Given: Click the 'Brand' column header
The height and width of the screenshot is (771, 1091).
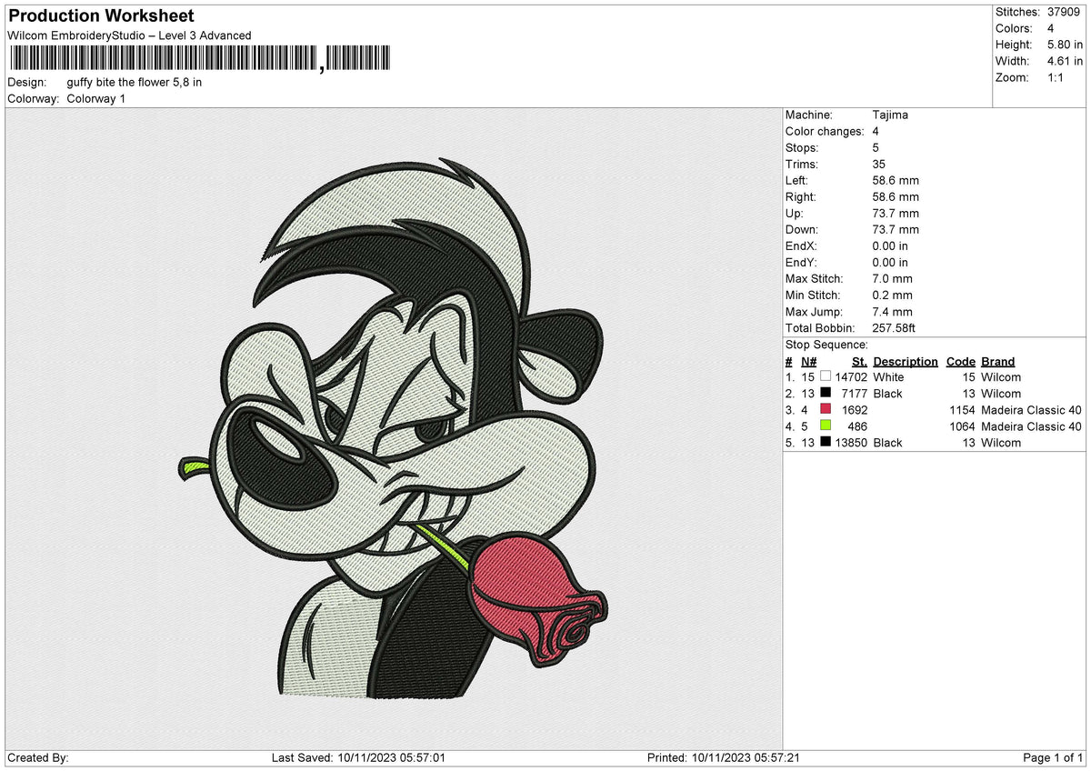Looking at the screenshot, I should pos(998,361).
